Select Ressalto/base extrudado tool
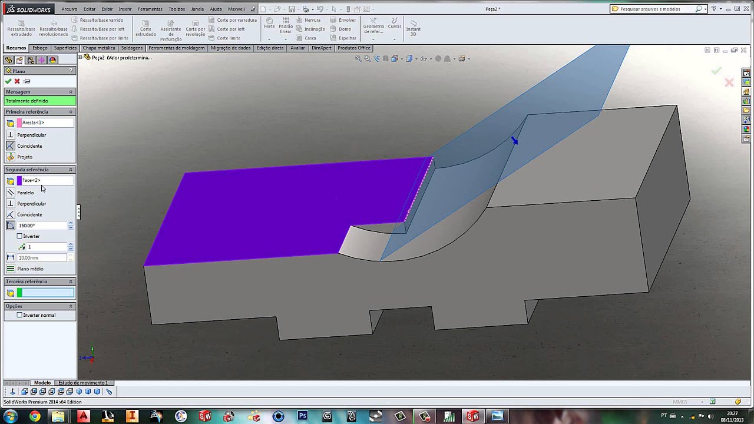Viewport: 754px width, 424px height. click(x=21, y=28)
